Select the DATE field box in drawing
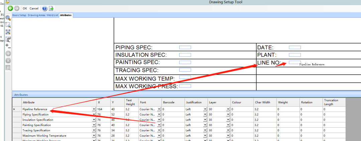Image resolution: width=361 pixels, height=141 pixels. [x=295, y=48]
